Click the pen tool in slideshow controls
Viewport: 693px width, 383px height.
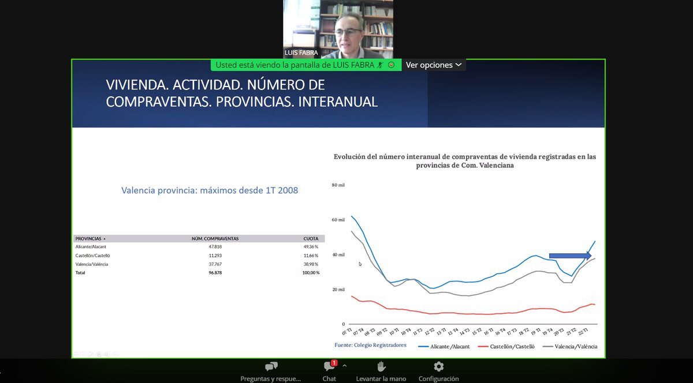point(90,354)
